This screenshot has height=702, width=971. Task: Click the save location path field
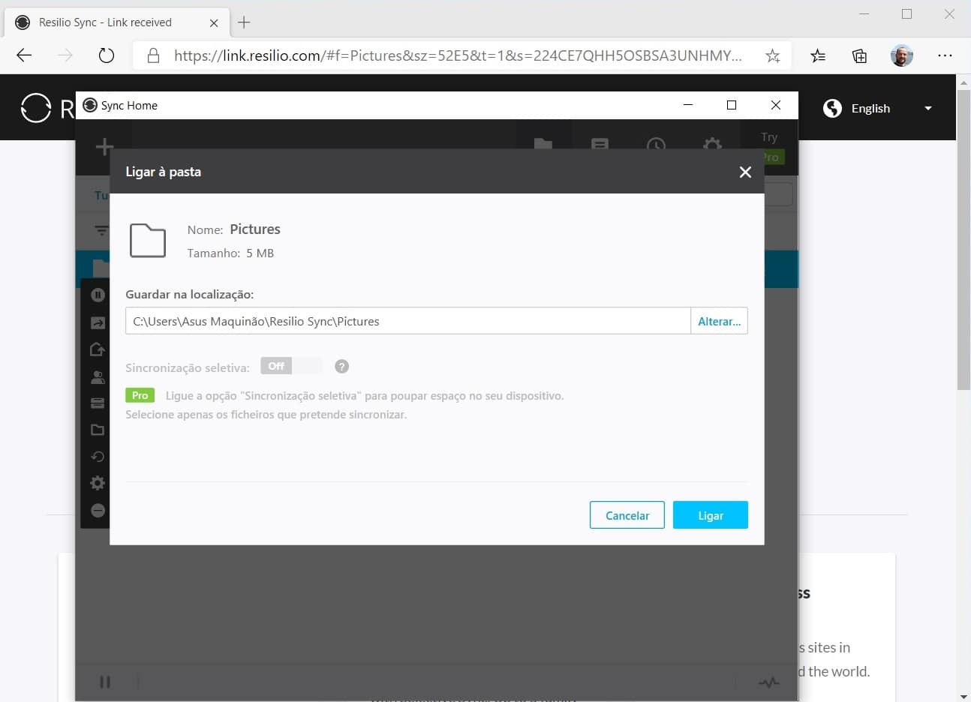coord(407,321)
